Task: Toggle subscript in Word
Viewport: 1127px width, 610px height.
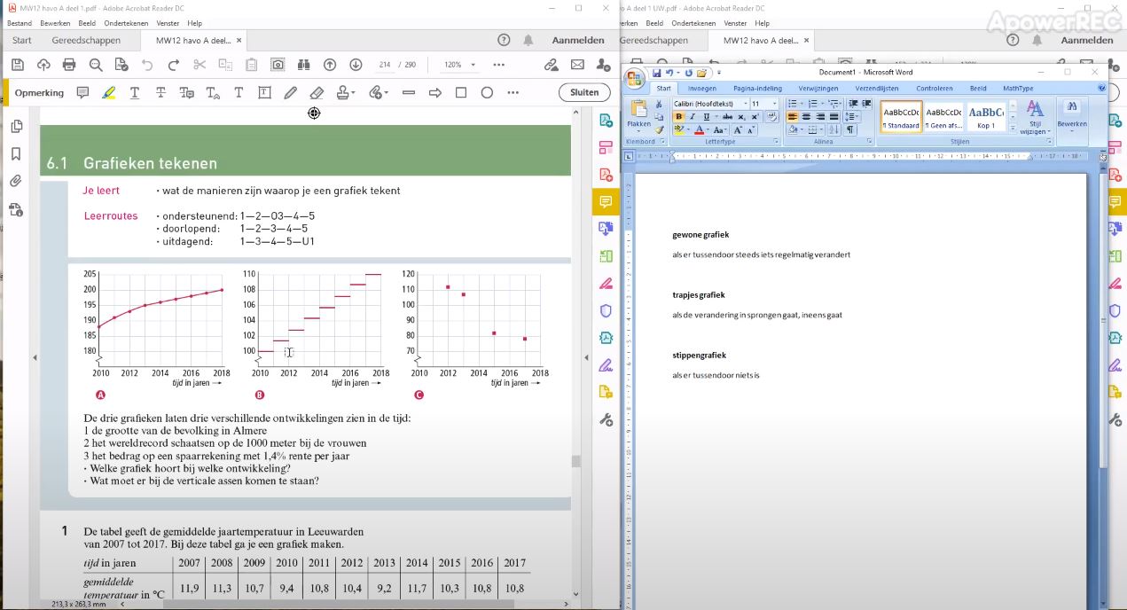Action: click(741, 117)
